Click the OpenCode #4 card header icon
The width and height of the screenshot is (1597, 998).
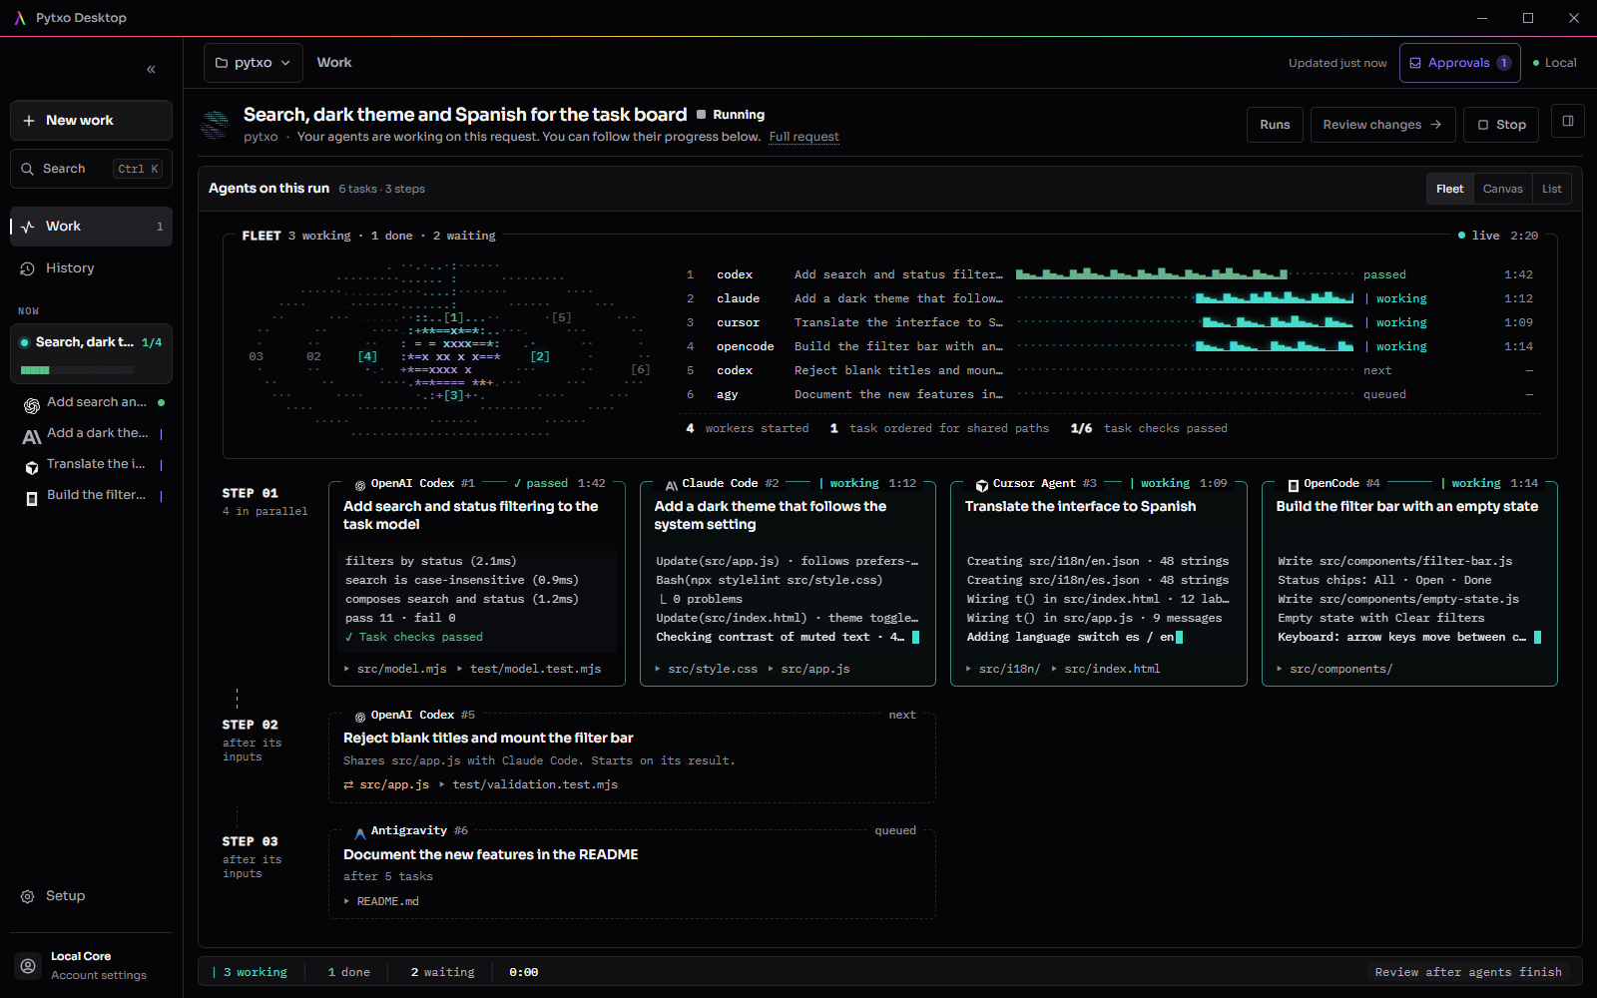(x=1294, y=485)
